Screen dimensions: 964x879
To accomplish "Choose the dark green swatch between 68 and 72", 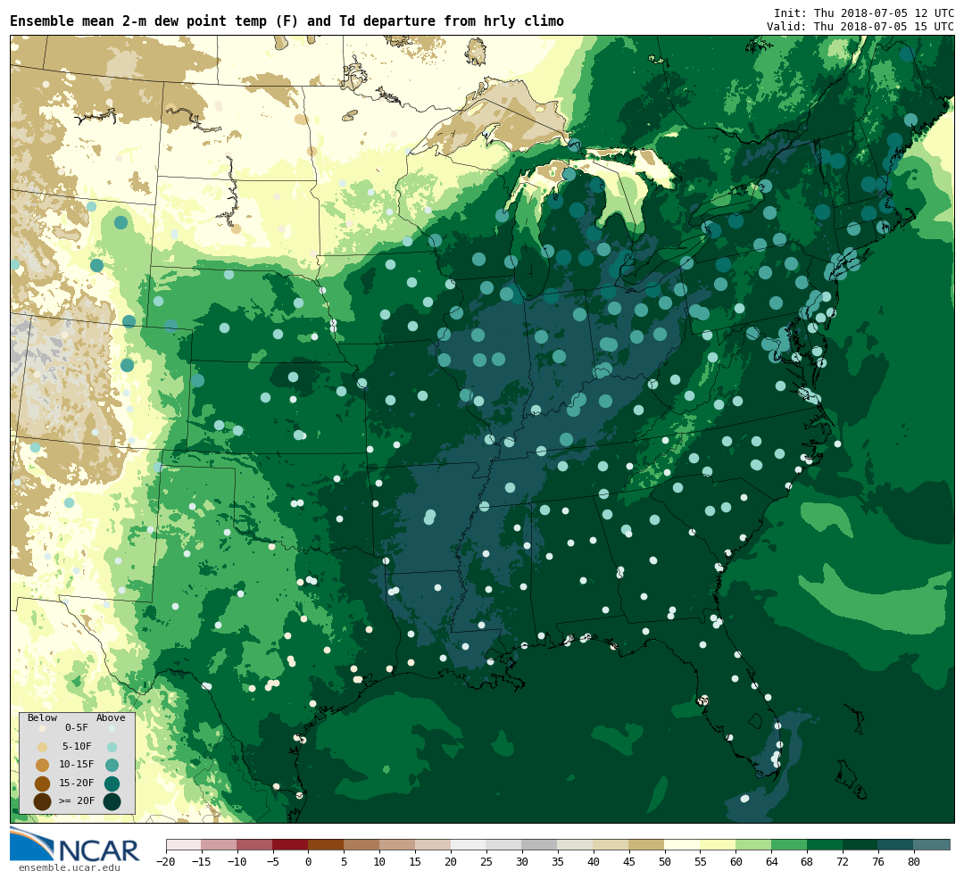I will pyautogui.click(x=826, y=845).
